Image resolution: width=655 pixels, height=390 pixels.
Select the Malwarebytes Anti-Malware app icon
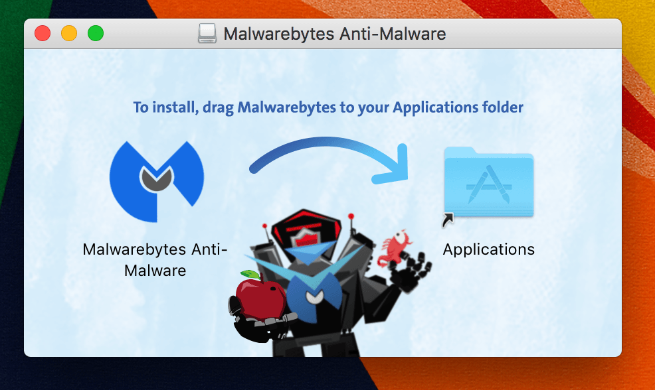[x=157, y=182]
